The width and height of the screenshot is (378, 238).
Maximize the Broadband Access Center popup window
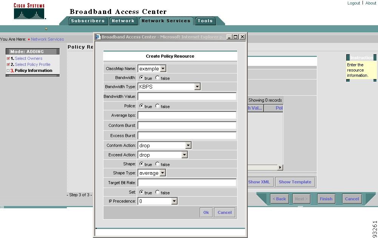(x=236, y=37)
